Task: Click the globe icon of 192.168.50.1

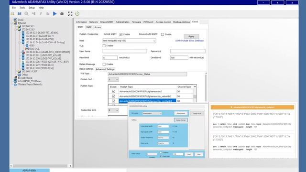Action: pyautogui.click(x=19, y=26)
